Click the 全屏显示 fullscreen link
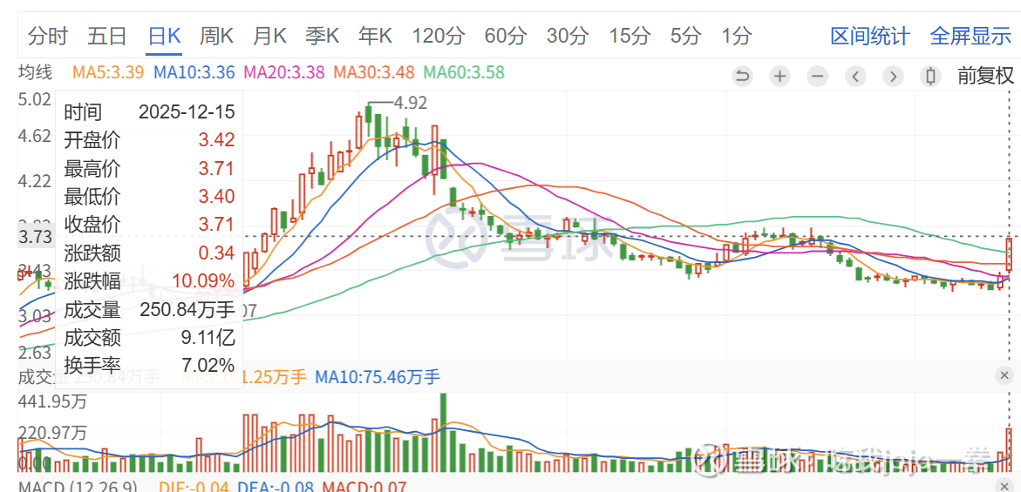 click(x=970, y=37)
